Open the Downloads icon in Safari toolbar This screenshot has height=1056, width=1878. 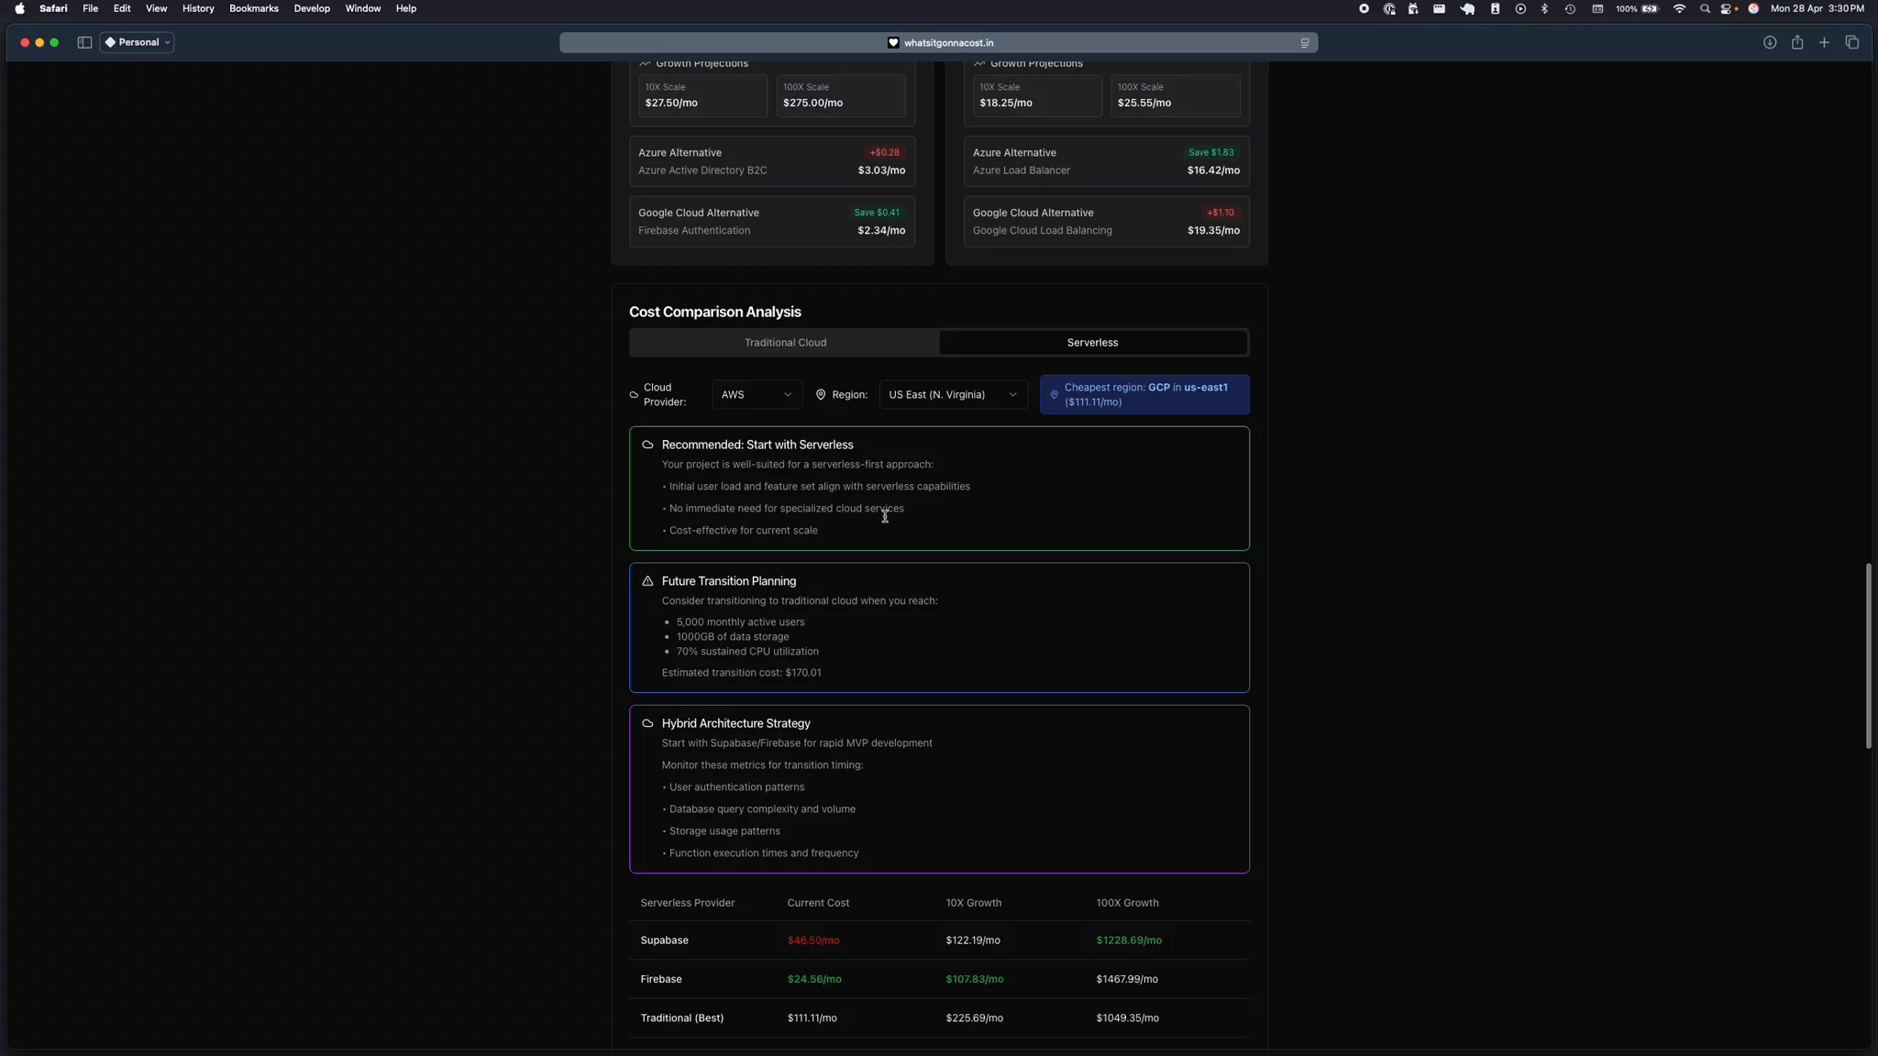[1770, 42]
